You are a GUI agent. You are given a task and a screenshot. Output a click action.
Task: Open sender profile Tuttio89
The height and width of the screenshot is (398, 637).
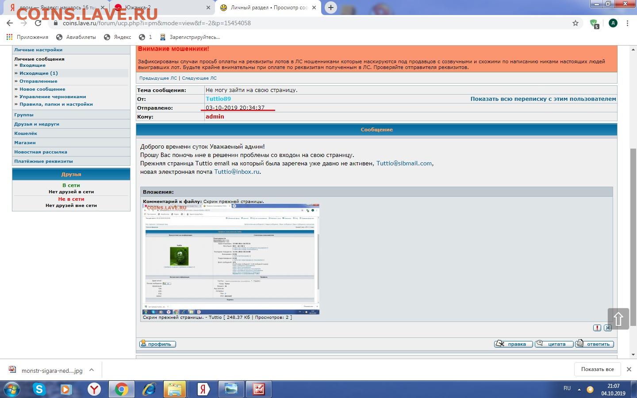[x=218, y=99]
